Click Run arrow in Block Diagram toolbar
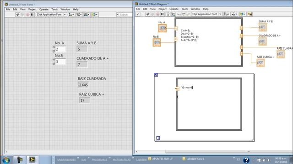 148,14
